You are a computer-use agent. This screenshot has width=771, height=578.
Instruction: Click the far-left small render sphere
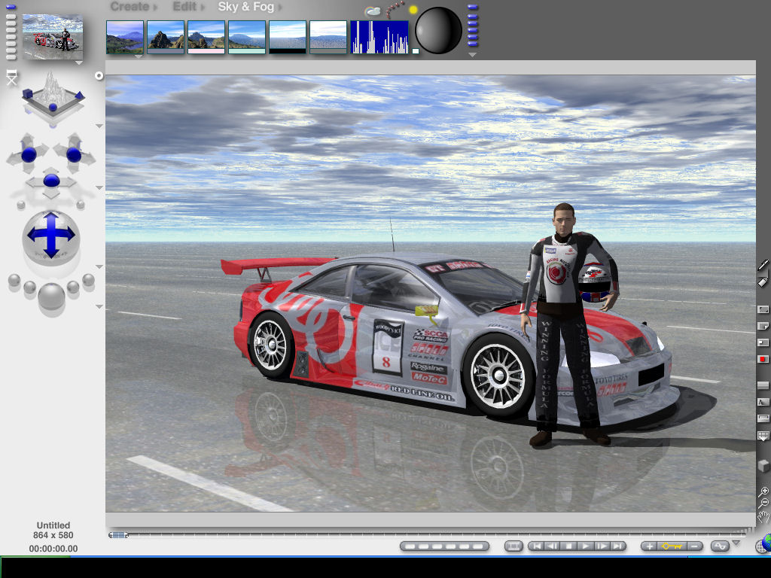click(x=14, y=281)
